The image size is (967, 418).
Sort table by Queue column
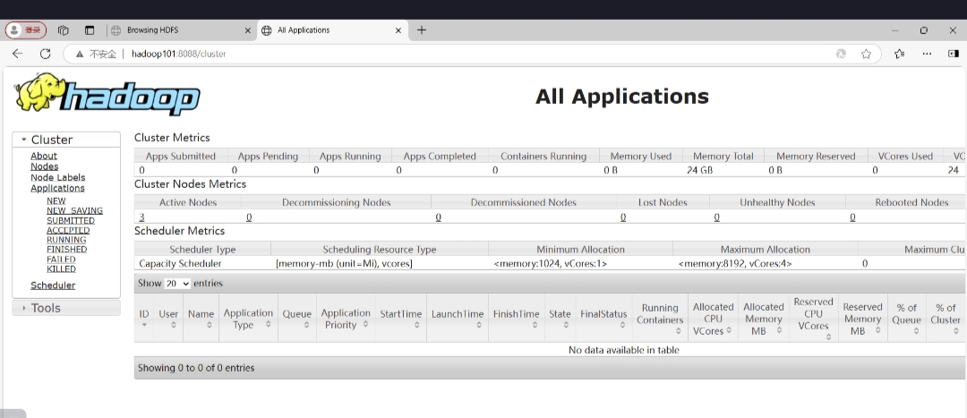(296, 318)
